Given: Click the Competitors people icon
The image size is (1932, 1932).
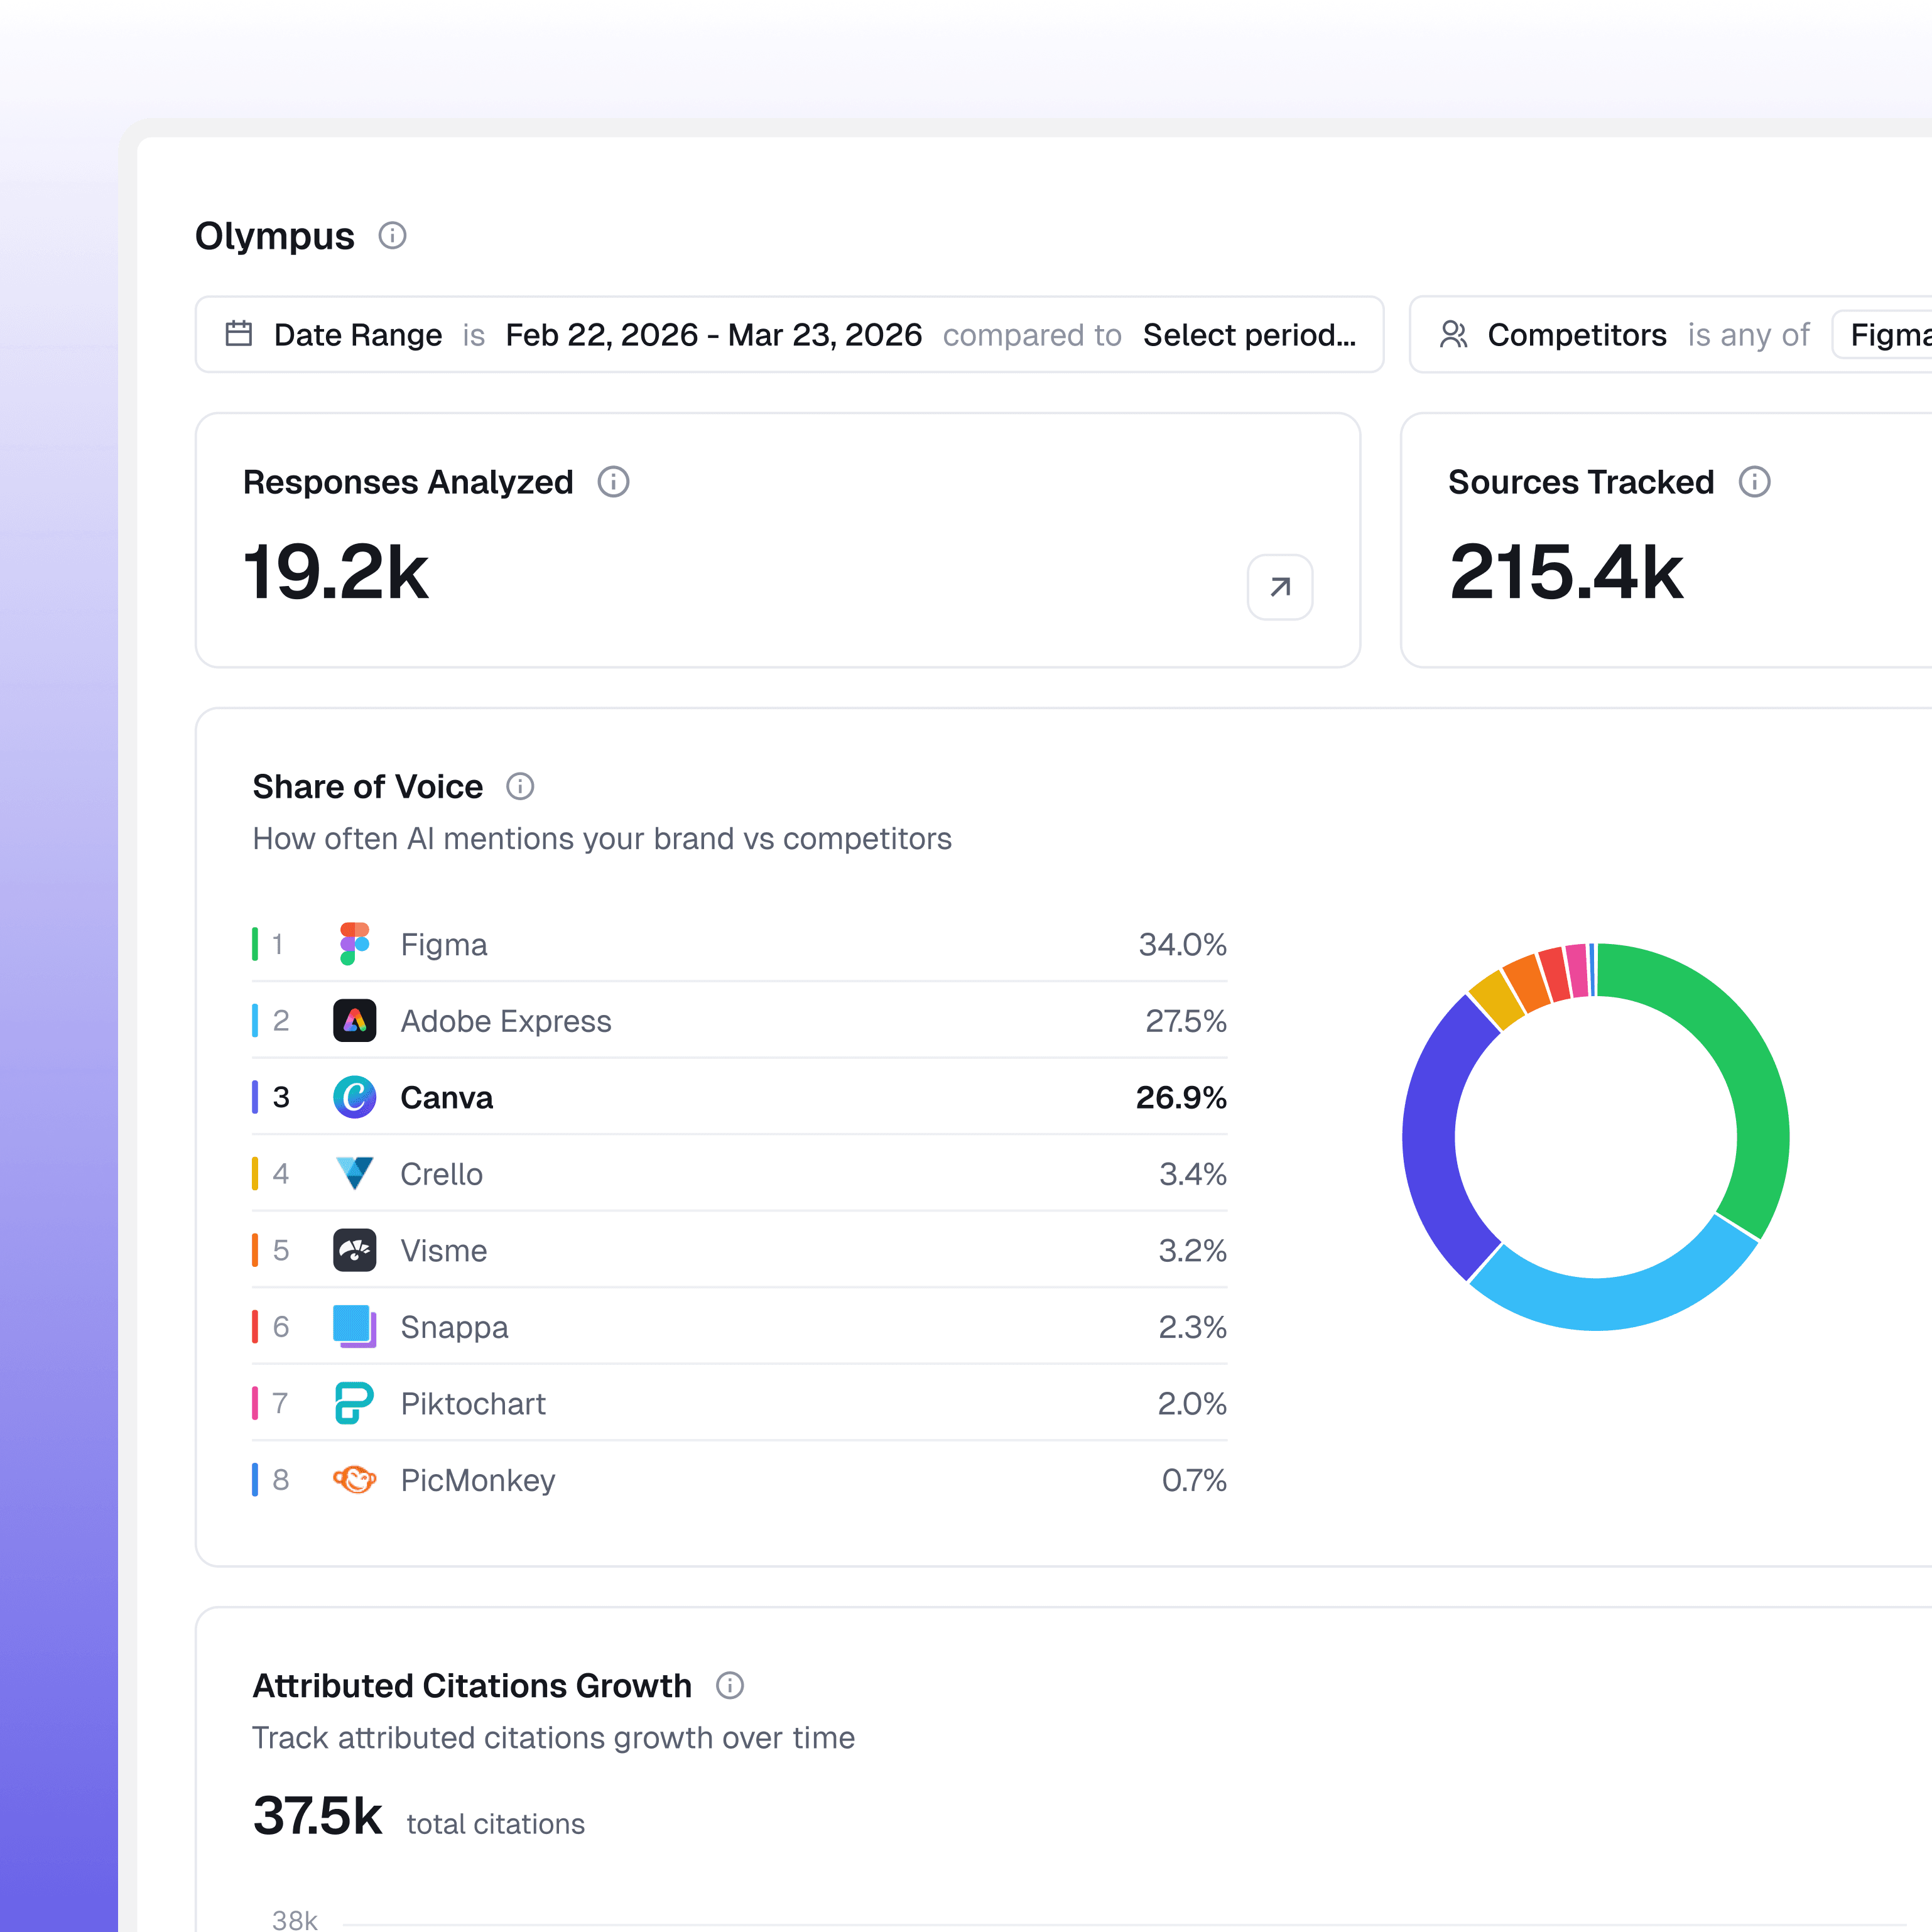Looking at the screenshot, I should pos(1453,334).
